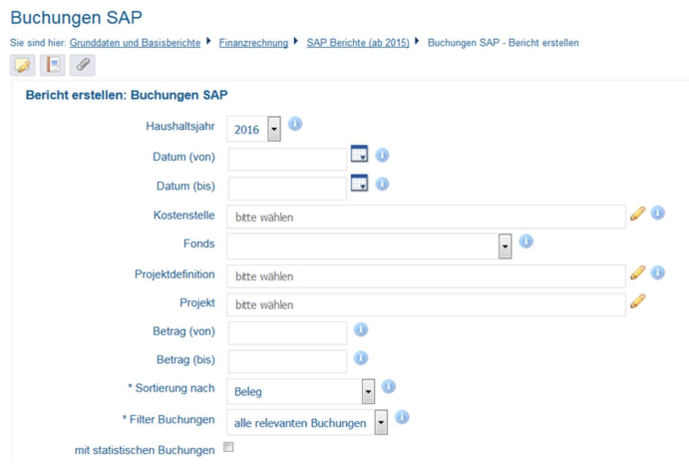Click heading Bericht erstellen: Buchungen SAP
The image size is (689, 469).
(x=127, y=95)
